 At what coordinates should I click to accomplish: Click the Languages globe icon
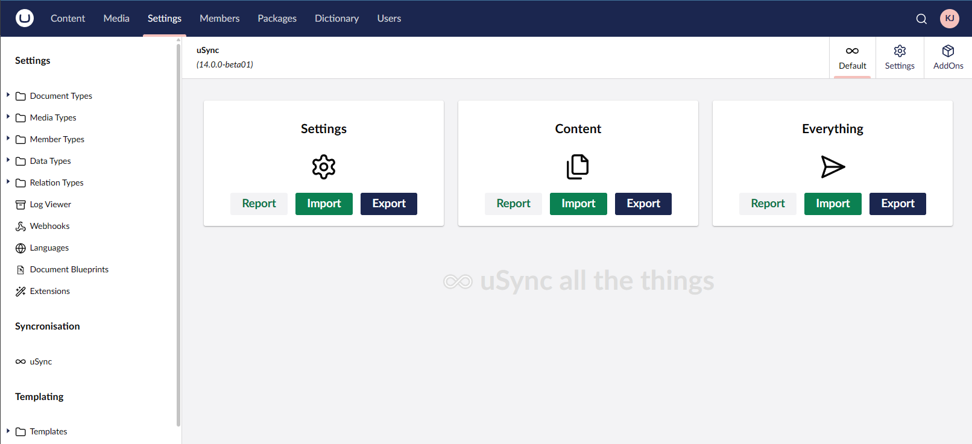21,248
